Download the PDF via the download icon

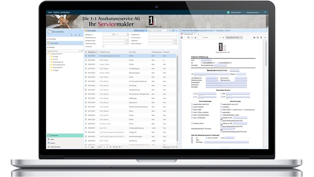[x=261, y=37]
